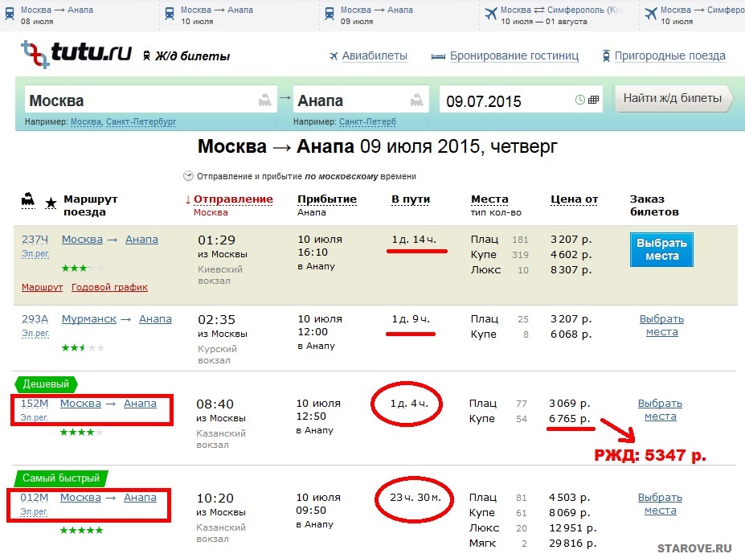This screenshot has height=558, width=745.
Task: Click Выбрать места for train 293А
Action: pyautogui.click(x=661, y=326)
